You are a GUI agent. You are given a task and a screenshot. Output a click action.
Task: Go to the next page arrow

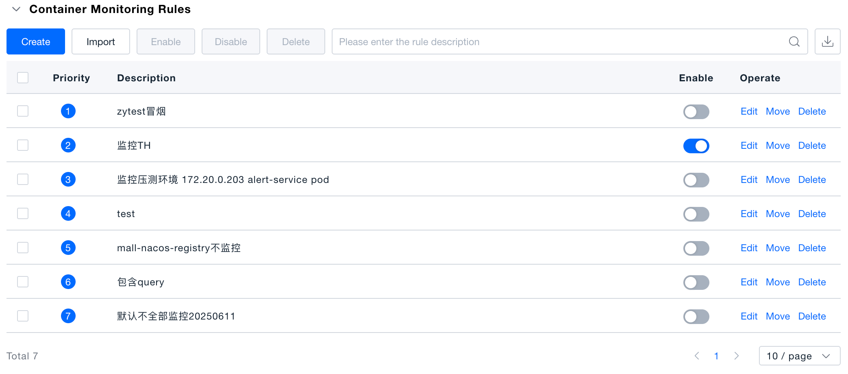[x=736, y=356]
